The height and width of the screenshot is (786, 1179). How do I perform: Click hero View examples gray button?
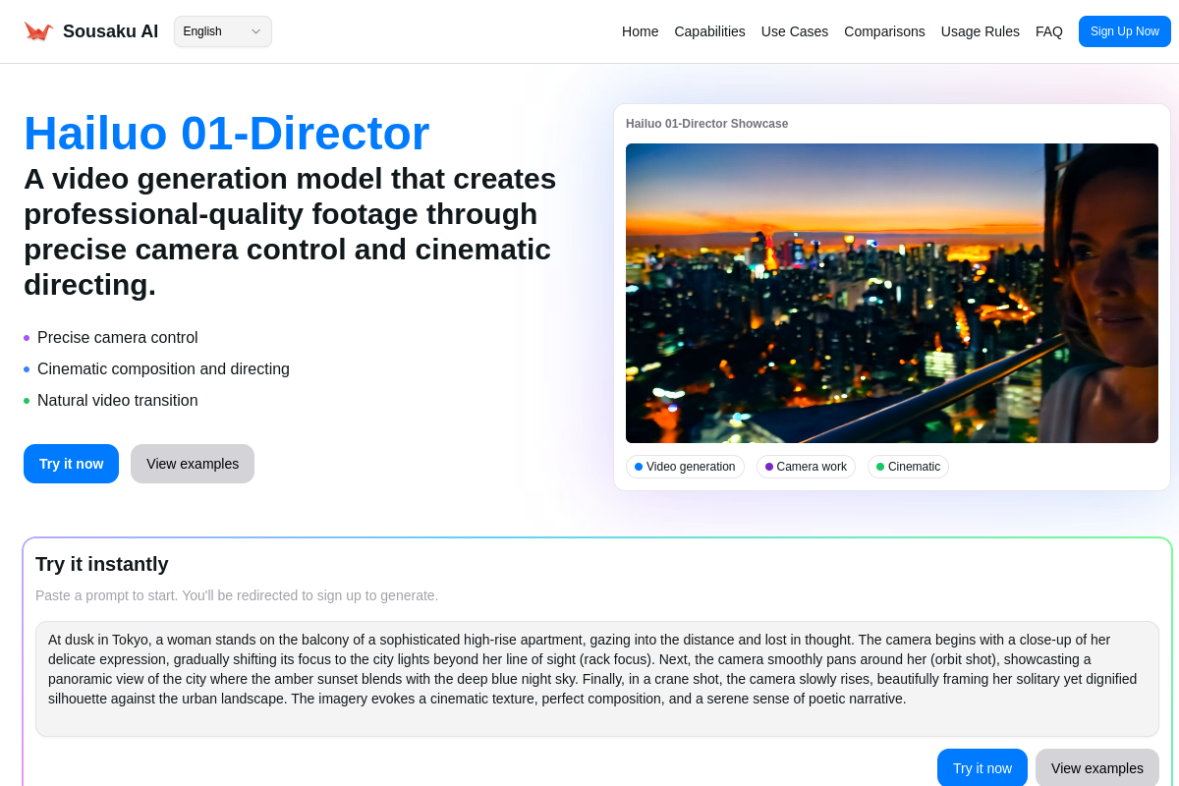(x=193, y=464)
